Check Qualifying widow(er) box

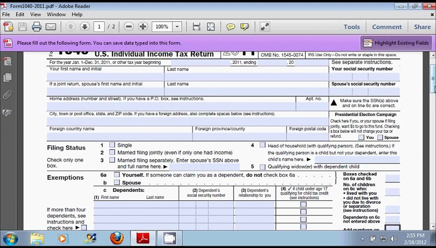click(263, 167)
